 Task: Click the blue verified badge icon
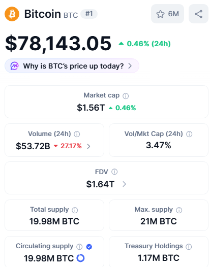click(89, 247)
